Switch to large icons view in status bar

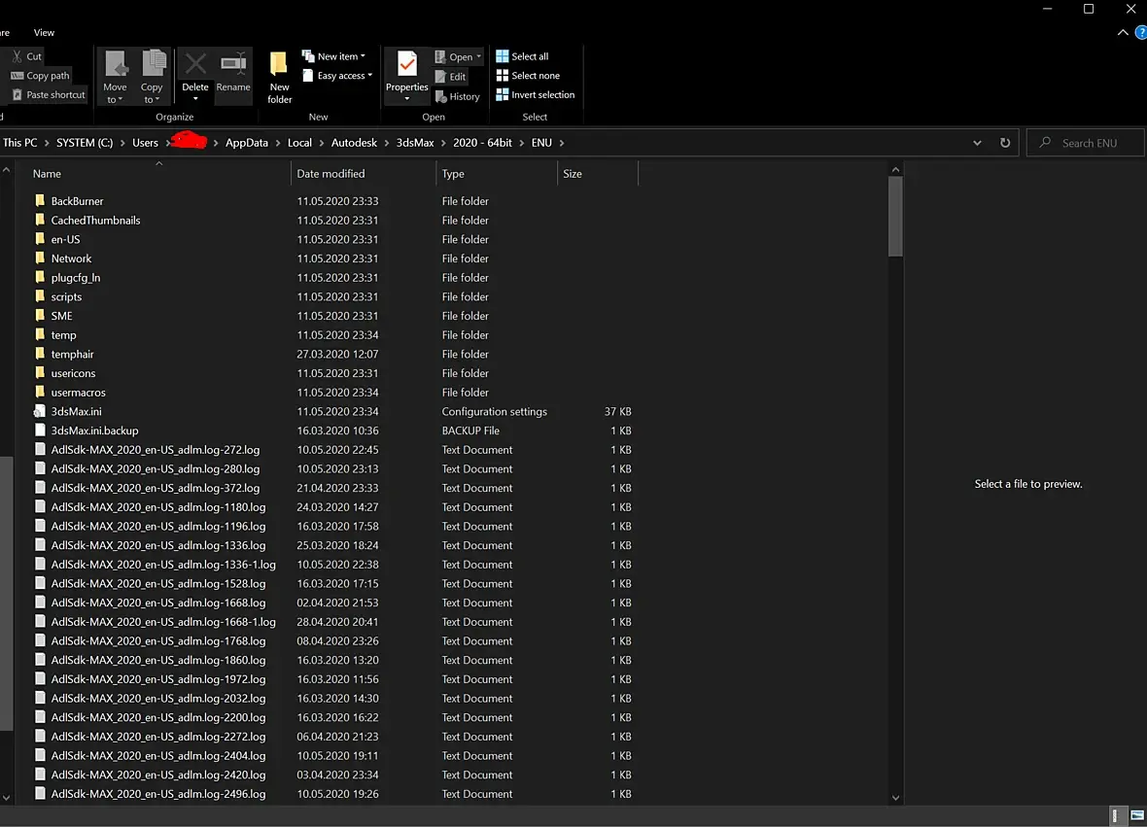(x=1136, y=815)
